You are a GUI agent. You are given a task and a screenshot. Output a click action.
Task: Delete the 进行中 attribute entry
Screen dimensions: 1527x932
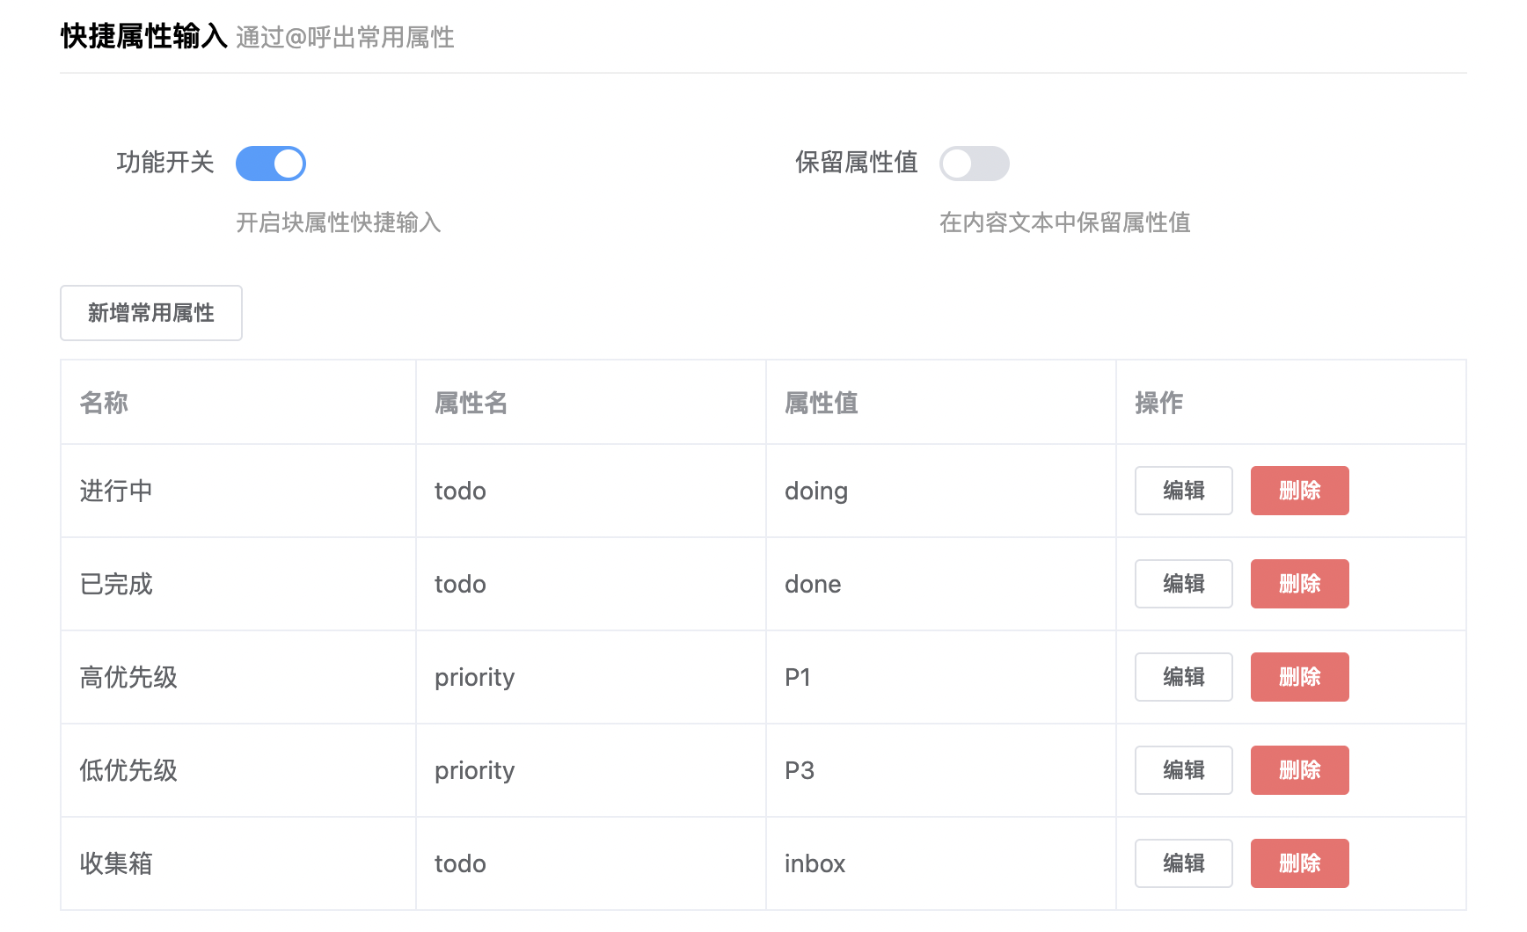[1299, 491]
